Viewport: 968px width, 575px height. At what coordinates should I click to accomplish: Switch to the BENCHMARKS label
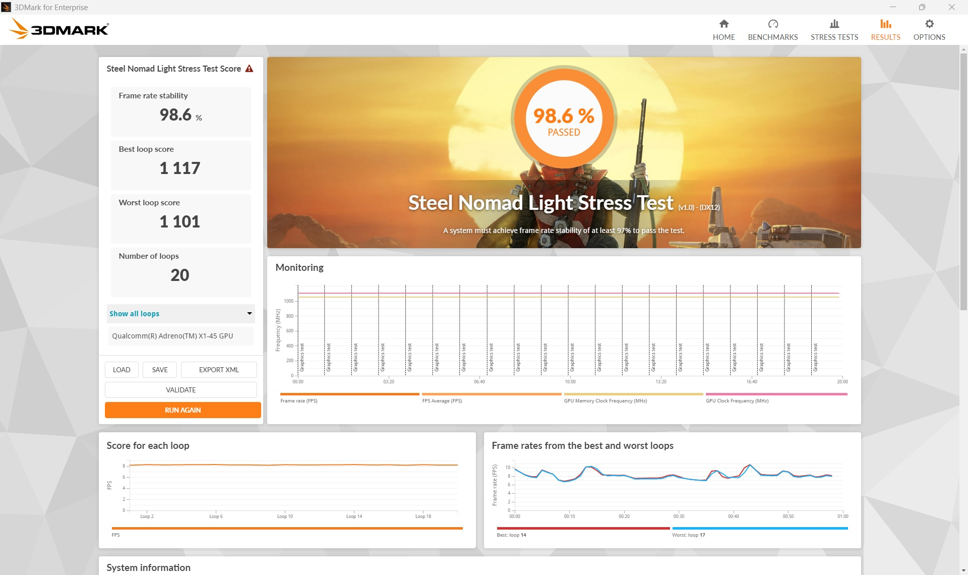(x=773, y=37)
